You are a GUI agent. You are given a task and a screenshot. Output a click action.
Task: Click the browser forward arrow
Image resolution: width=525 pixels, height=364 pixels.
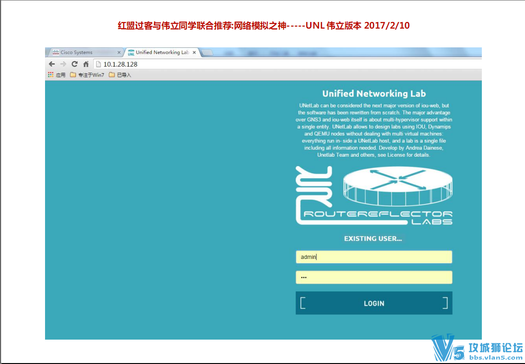[x=63, y=64]
